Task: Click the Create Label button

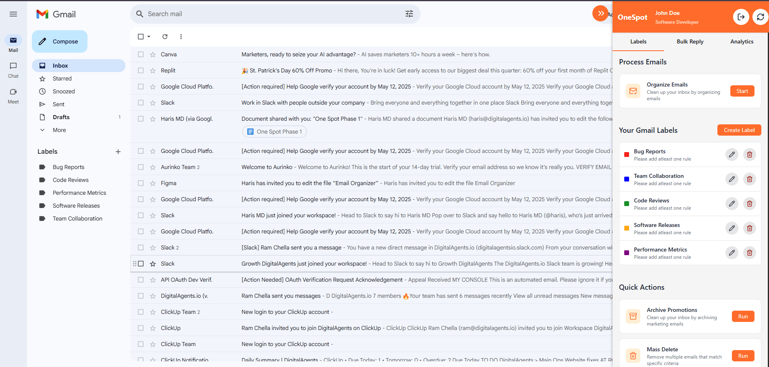Action: pos(739,130)
